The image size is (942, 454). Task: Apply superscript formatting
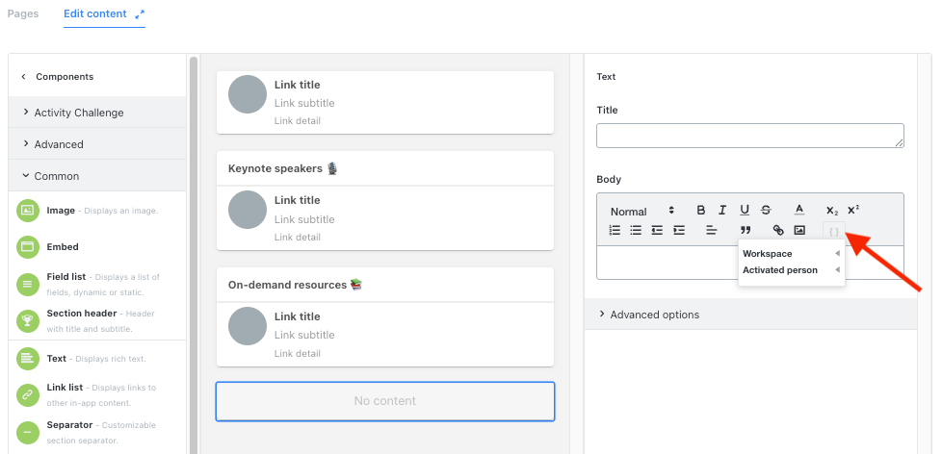[853, 211]
